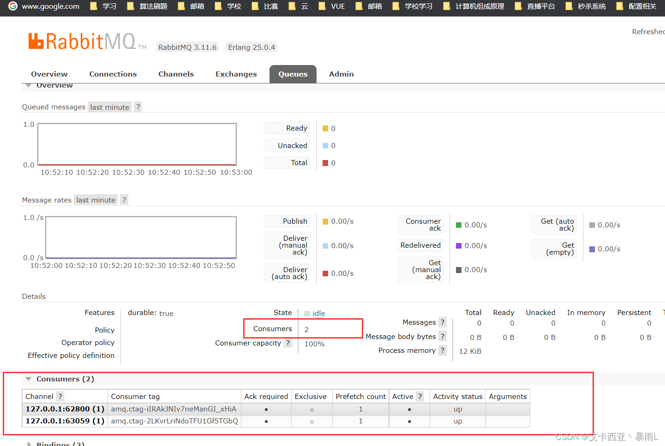Click consumer tag amq.ctag-iIRAkJNIv7neManGI_xHiA
Screen dimensions: 665x446
174,409
